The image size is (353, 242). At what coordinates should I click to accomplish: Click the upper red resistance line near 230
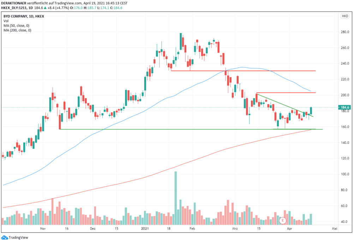pyautogui.click(x=243, y=71)
